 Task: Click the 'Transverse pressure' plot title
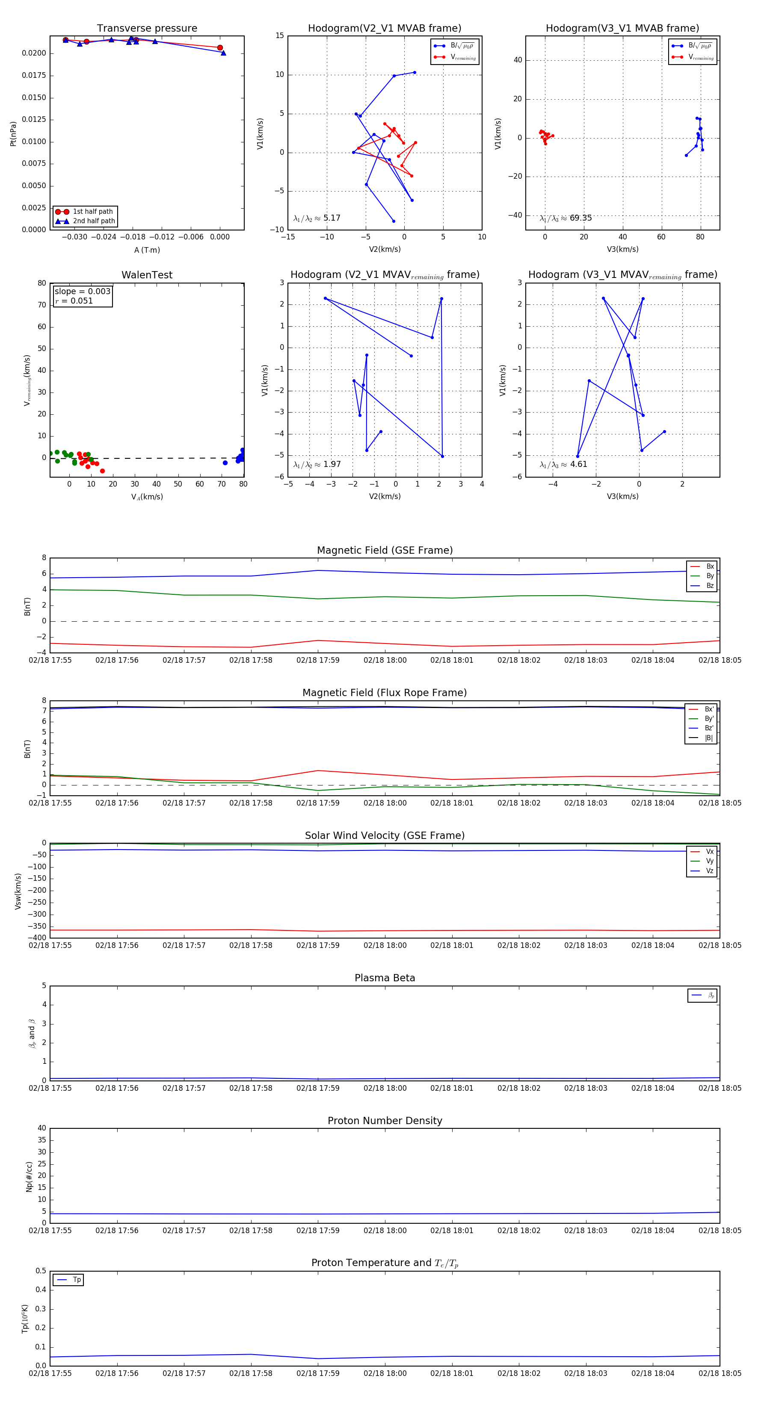(147, 29)
